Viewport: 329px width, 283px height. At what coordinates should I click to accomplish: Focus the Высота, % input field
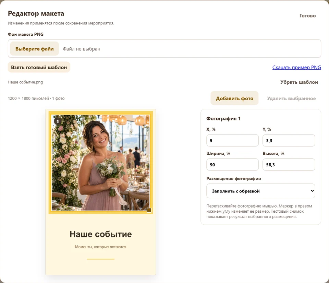tap(289, 165)
